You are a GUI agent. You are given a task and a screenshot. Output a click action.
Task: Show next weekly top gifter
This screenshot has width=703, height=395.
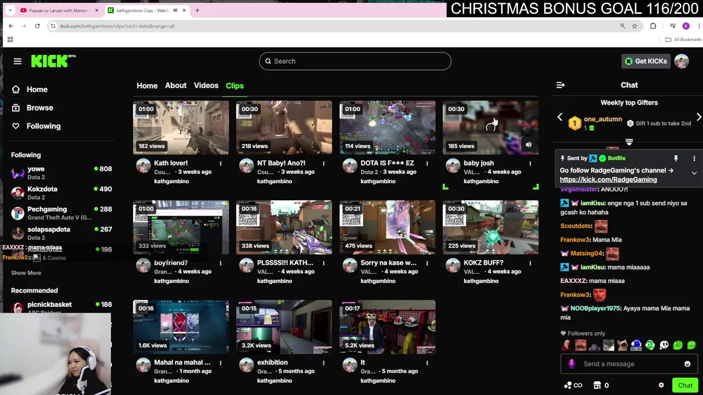tap(699, 117)
